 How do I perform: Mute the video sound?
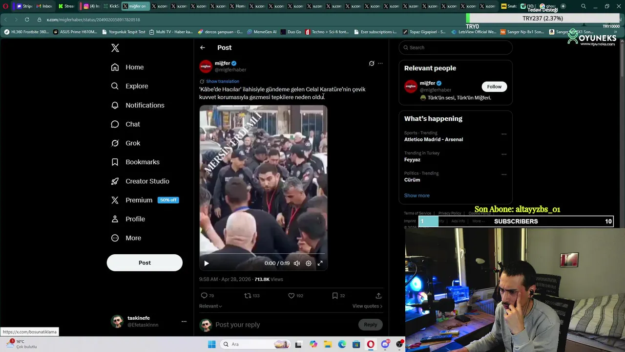[297, 263]
